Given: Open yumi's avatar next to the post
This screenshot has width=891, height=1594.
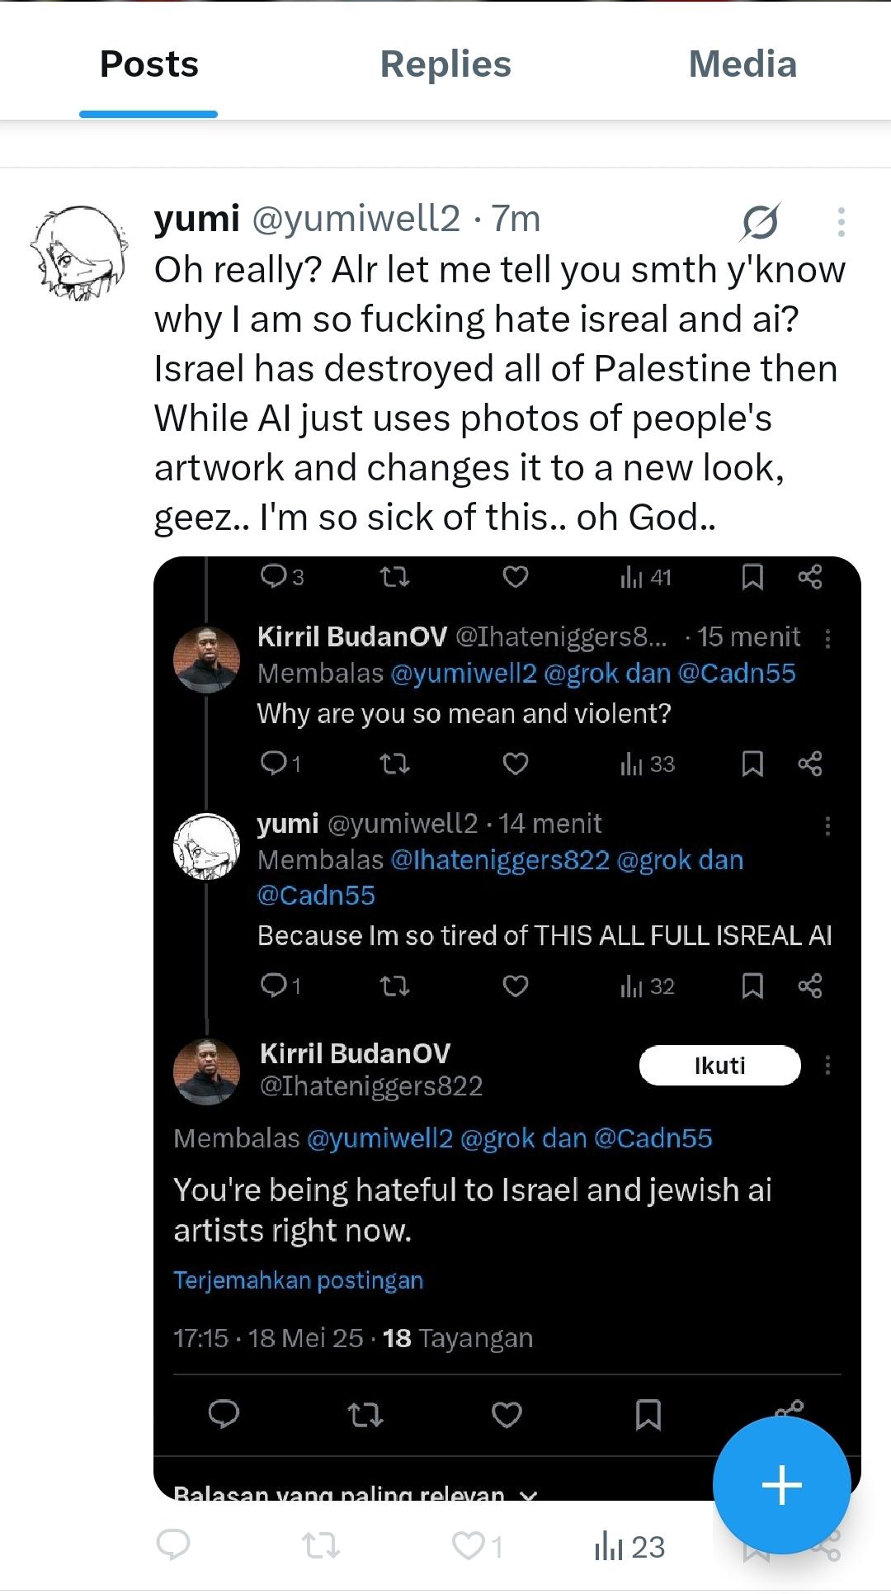Looking at the screenshot, I should (x=78, y=252).
